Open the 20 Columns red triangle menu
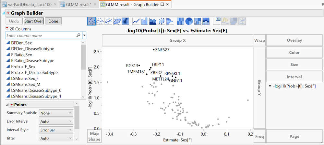 coord(7,28)
